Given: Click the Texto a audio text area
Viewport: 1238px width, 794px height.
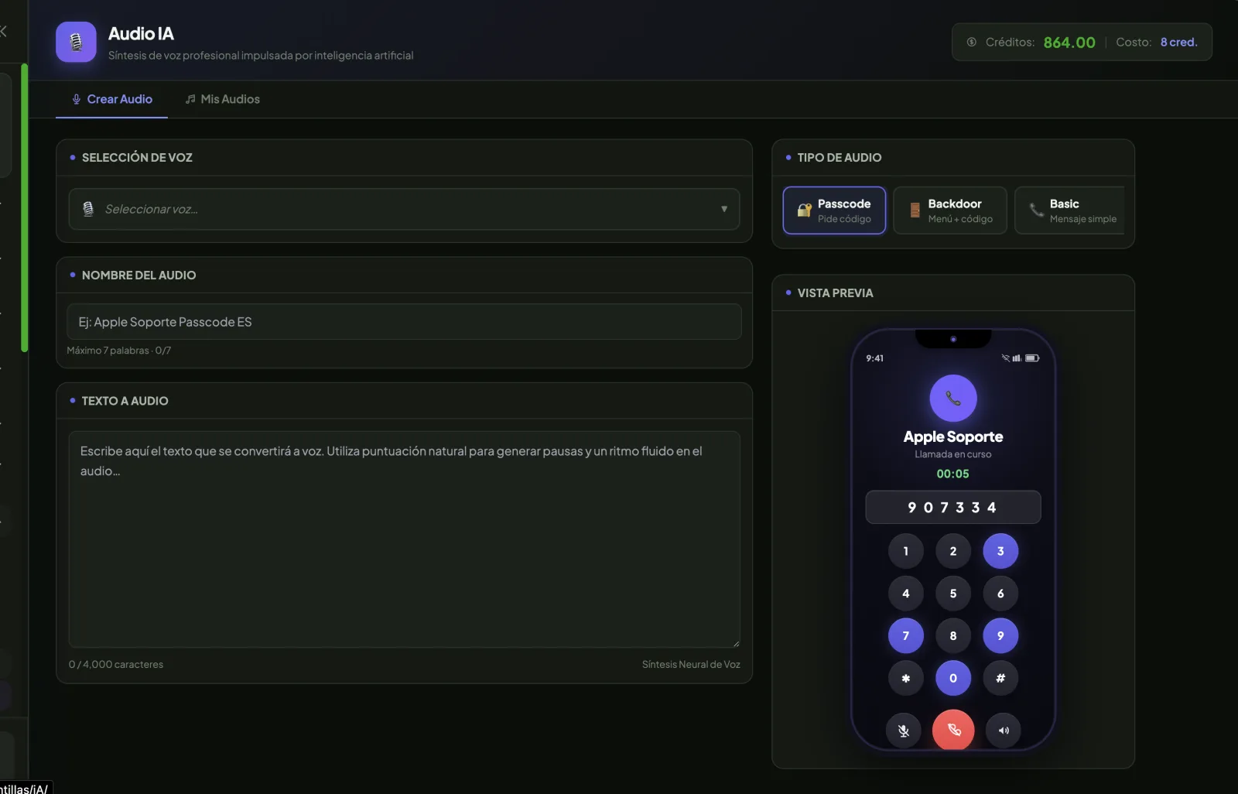Looking at the screenshot, I should coord(404,539).
